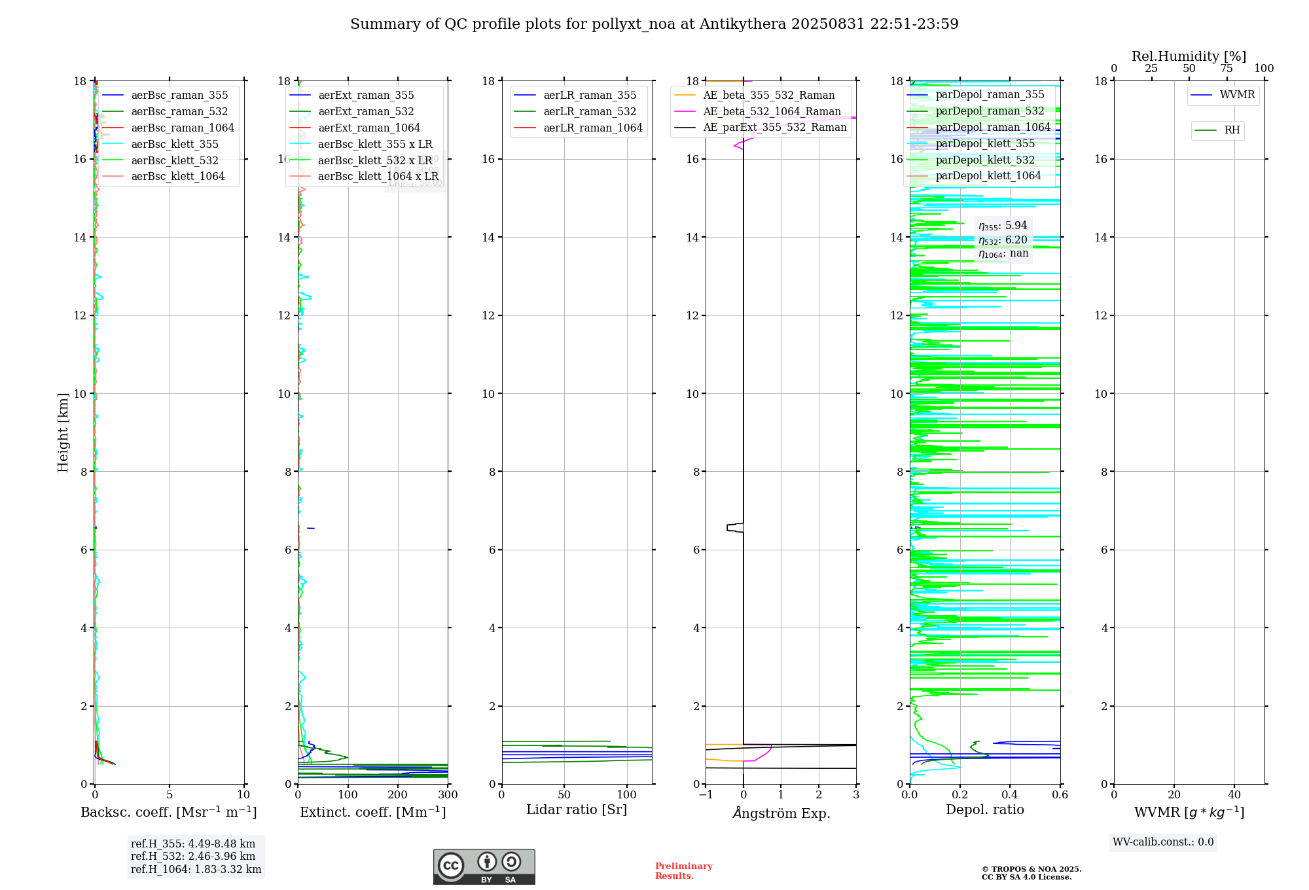
Task: Select legend entry aerBsc_klett_1064 x LR
Action: pos(364,177)
